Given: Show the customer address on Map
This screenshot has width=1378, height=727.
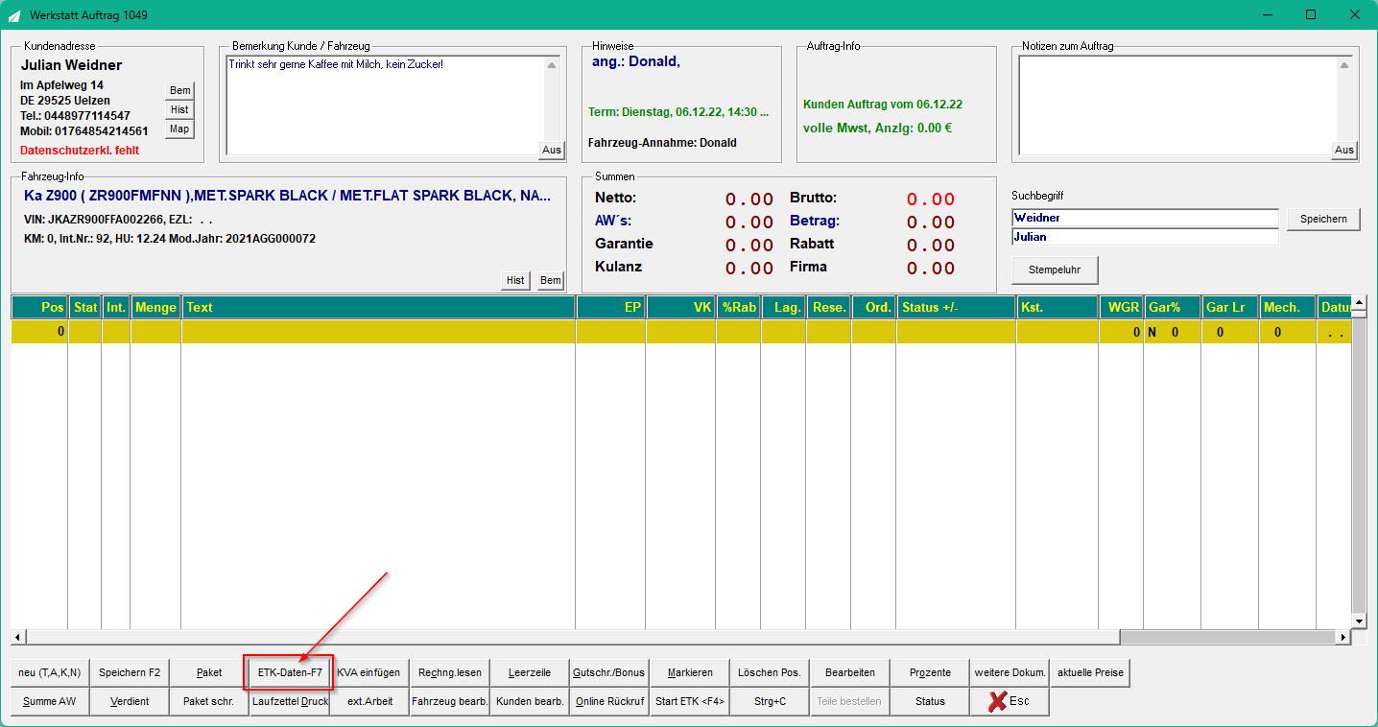Looking at the screenshot, I should point(179,129).
